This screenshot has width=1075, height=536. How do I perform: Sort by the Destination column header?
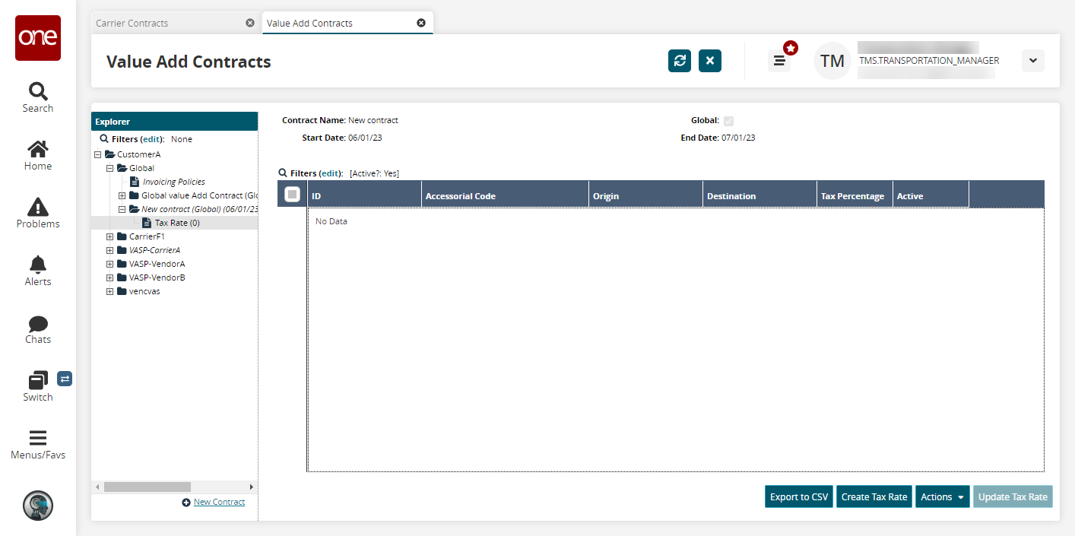pyautogui.click(x=759, y=195)
